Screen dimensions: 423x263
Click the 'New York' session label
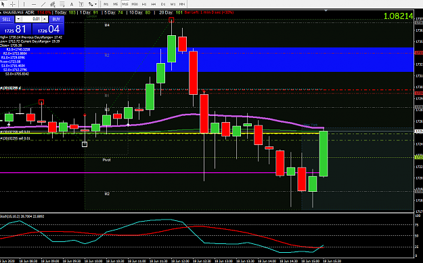pos(311,125)
